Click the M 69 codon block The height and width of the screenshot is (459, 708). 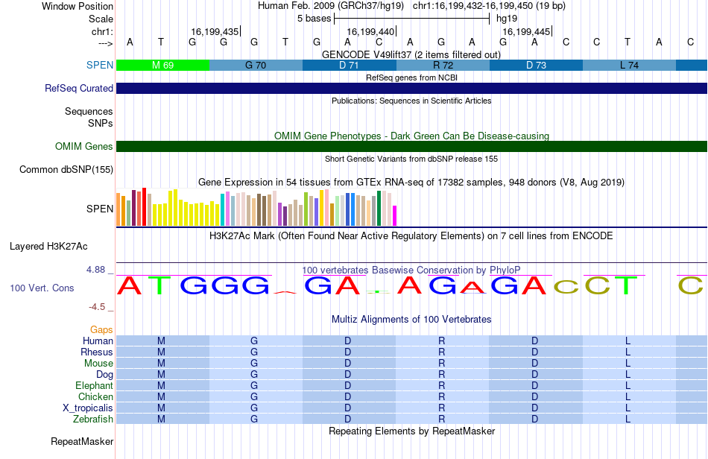point(162,65)
